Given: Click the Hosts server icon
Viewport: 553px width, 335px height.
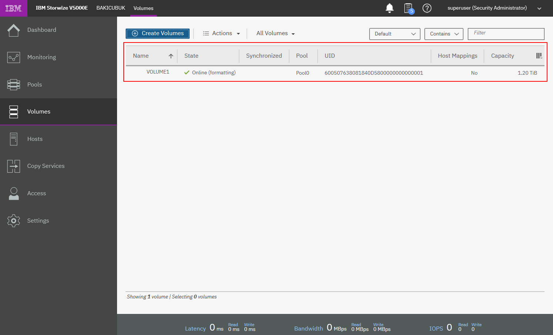Looking at the screenshot, I should (14, 139).
